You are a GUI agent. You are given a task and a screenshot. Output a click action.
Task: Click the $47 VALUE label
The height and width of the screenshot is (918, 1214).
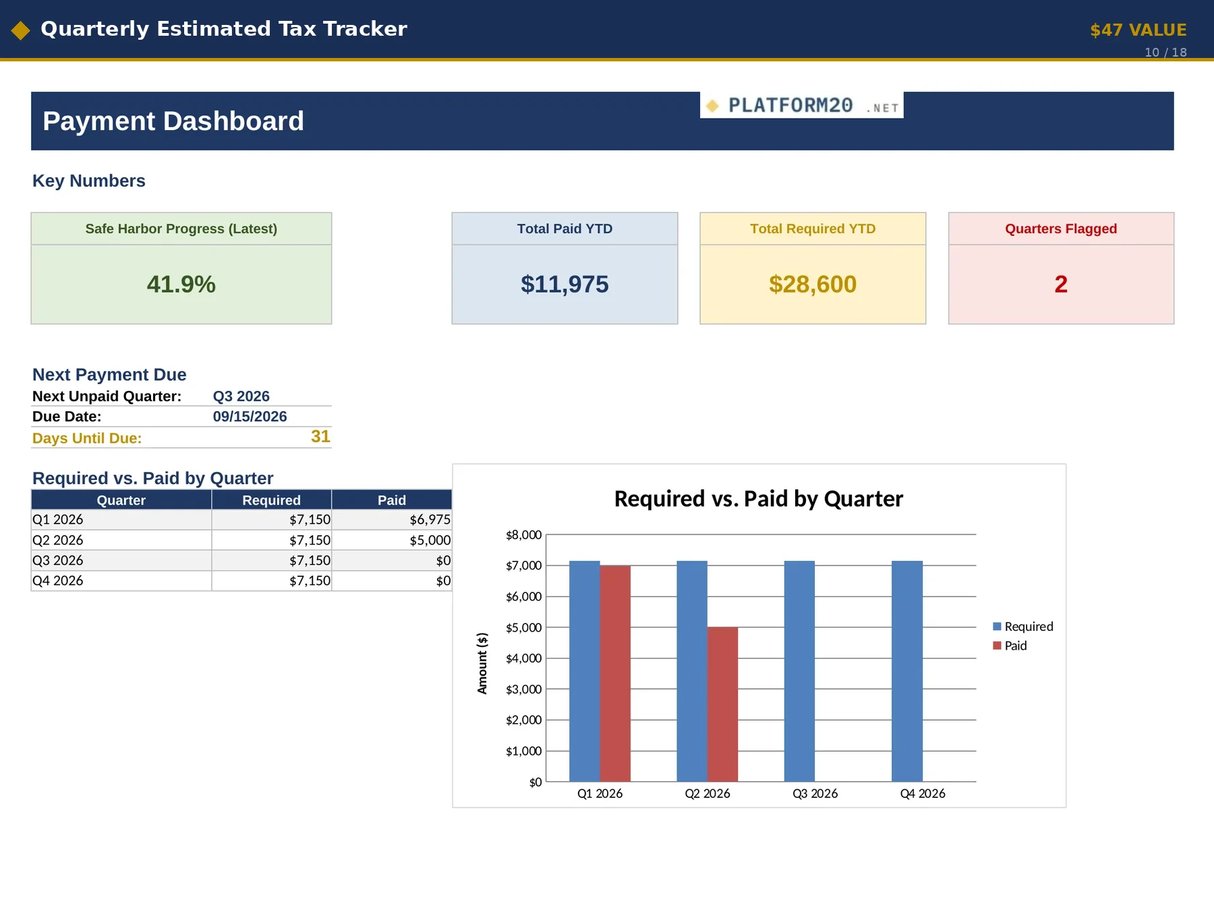[x=1138, y=30]
